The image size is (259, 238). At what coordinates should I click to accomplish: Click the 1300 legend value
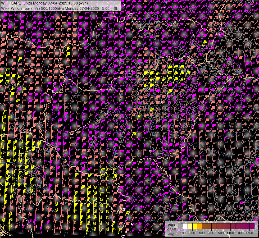(240, 233)
